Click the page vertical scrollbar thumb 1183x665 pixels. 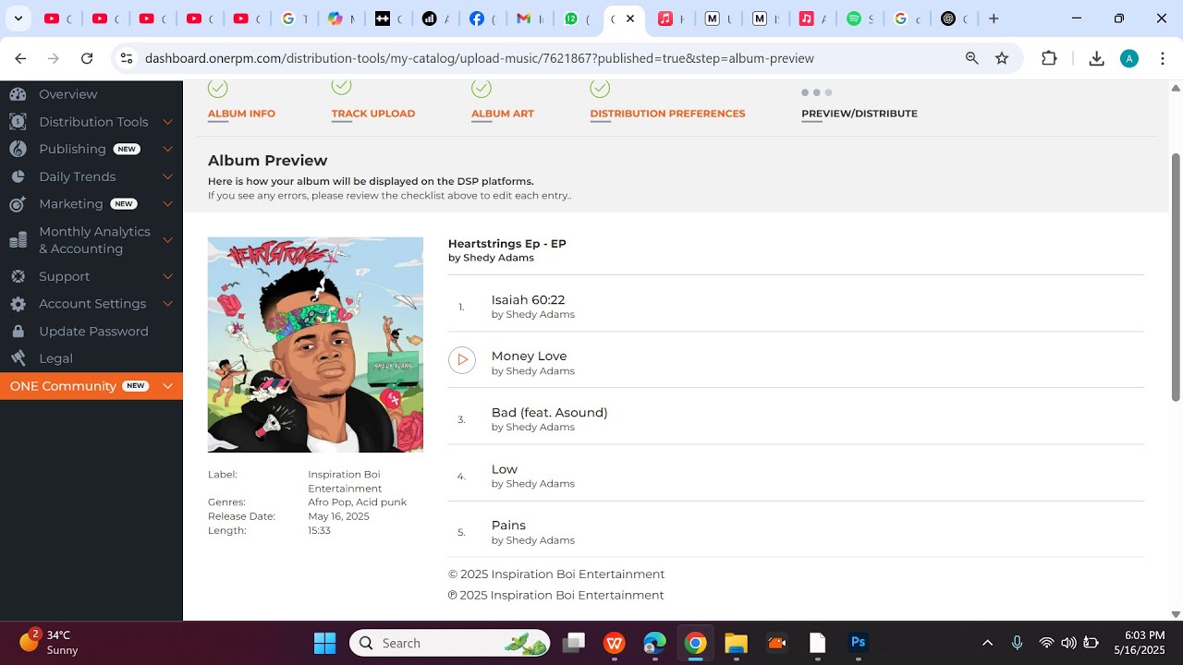tap(1176, 277)
